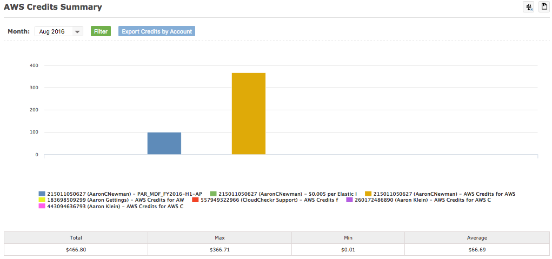This screenshot has height=259, width=552.
Task: Click the blue legend swatch for PAR_MDF_FY2016-H1-AP
Action: tap(42, 194)
